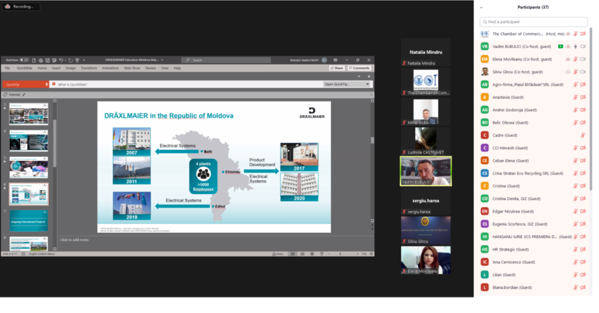Click the slide editor vertical scrollbar thumb
Screen dimensions: 599x313
pos(373,140)
